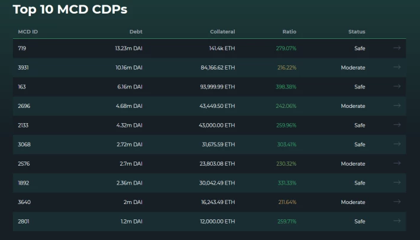
Task: Click the 216.22% ratio value
Action: (287, 68)
